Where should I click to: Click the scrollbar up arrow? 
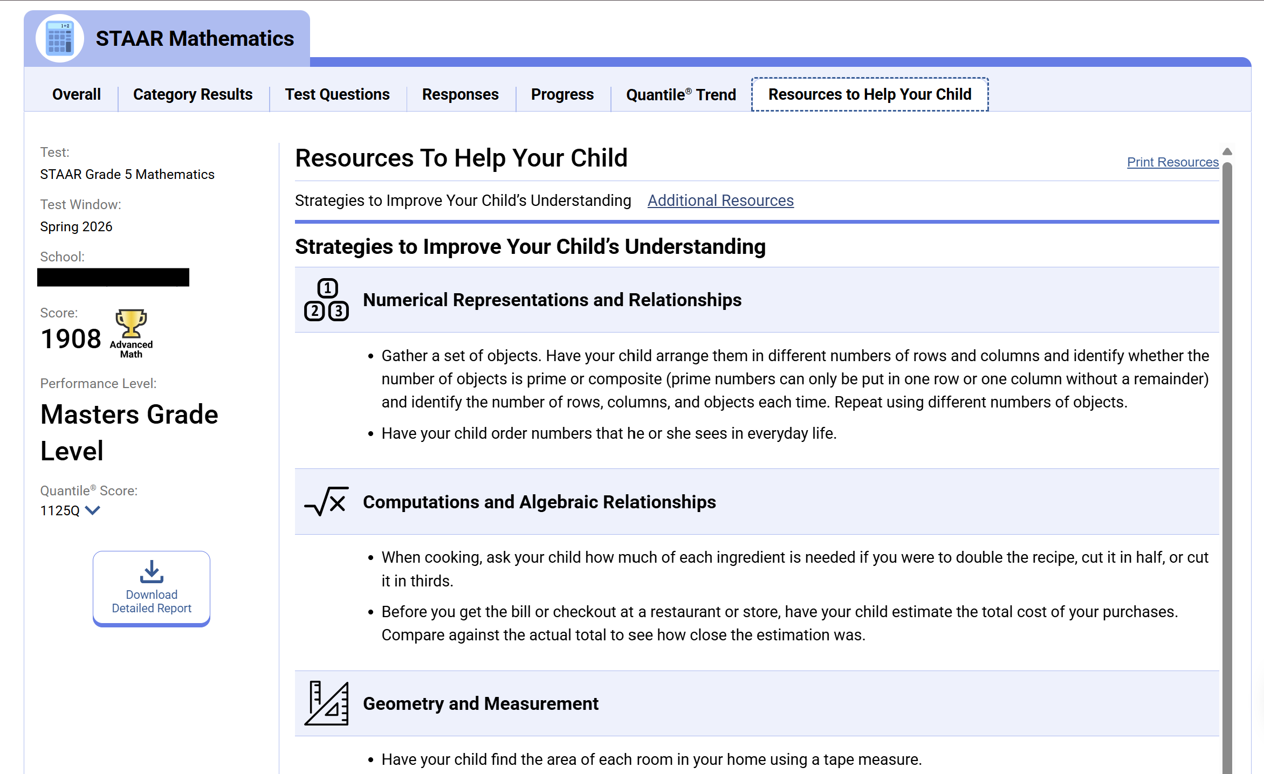click(1227, 151)
